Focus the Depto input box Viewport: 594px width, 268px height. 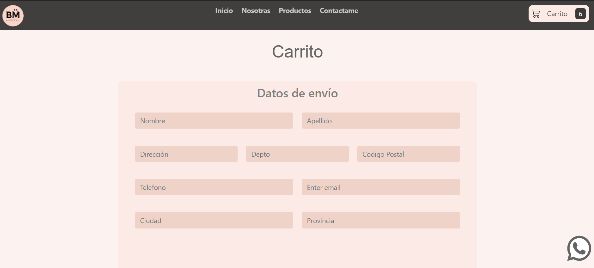[297, 154]
